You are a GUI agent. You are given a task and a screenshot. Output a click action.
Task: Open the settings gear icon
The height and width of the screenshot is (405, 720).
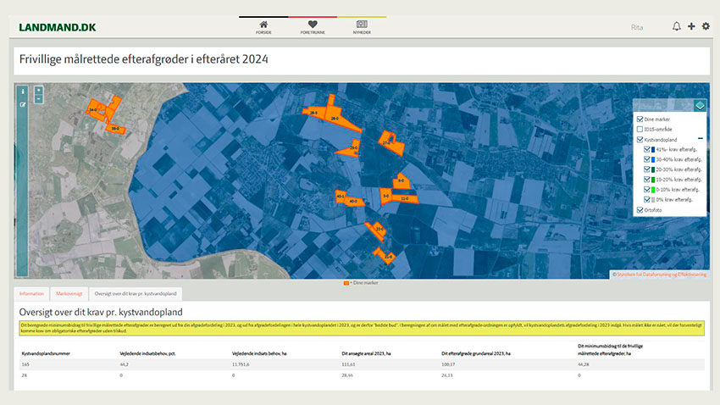[x=706, y=27]
